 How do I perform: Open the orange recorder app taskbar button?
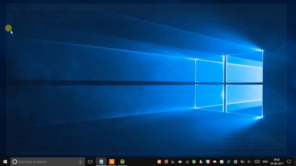[112, 162]
